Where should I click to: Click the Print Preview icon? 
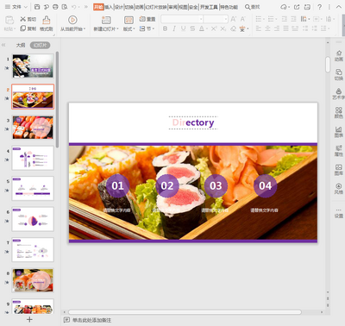(x=65, y=7)
